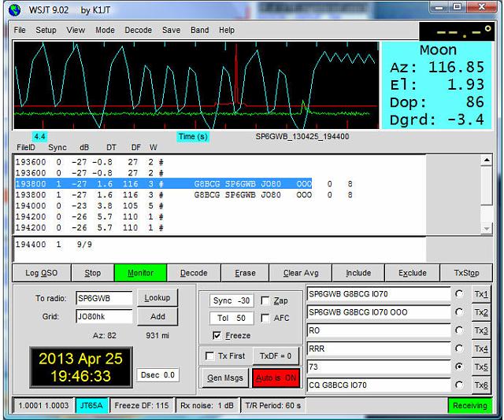Image resolution: width=504 pixels, height=420 pixels.
Task: Click the Add button next to Grid
Action: pos(157,317)
